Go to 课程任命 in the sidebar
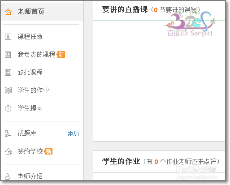 pyautogui.click(x=30, y=37)
